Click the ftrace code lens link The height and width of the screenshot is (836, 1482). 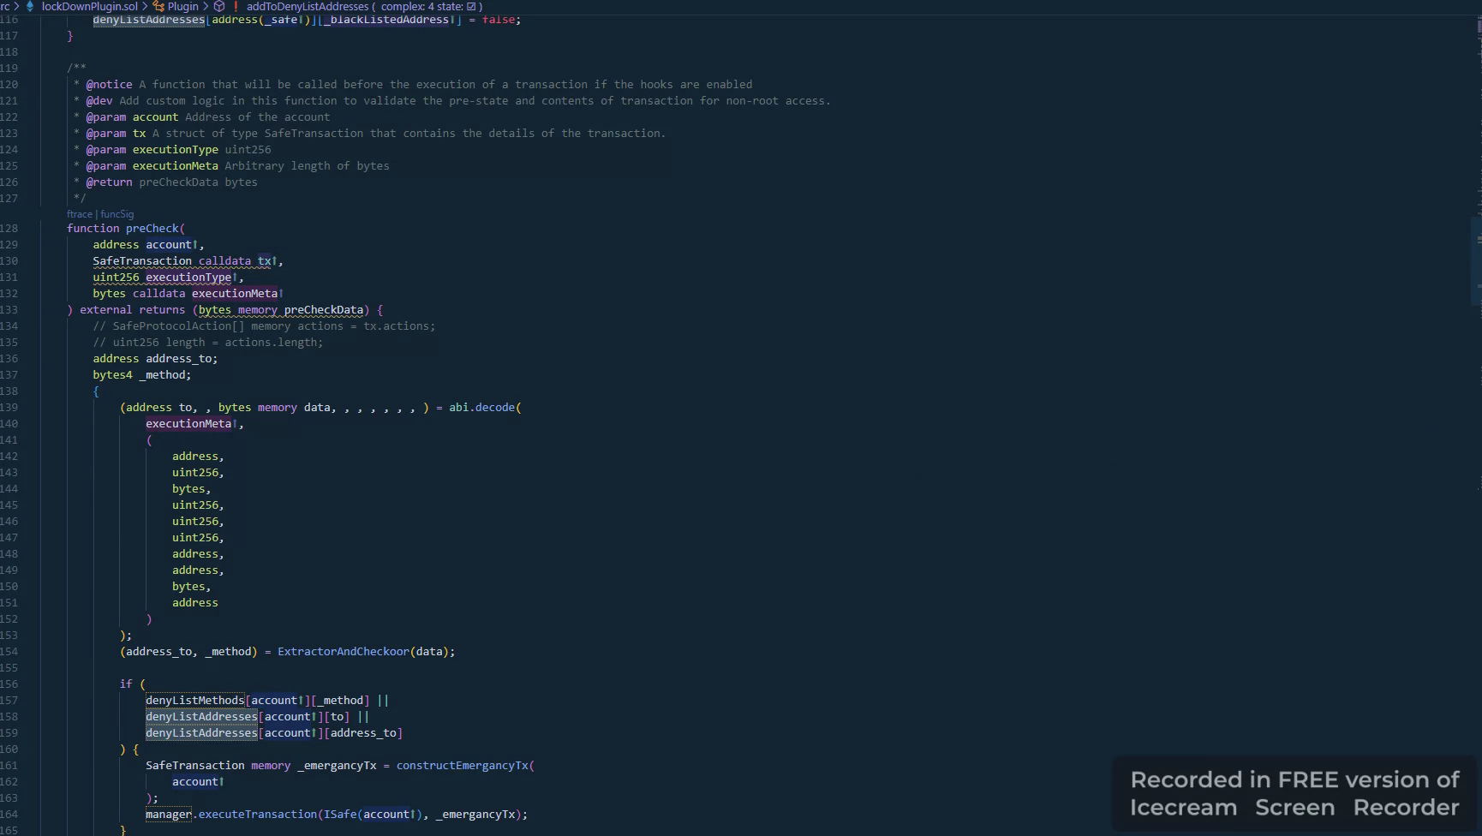point(79,214)
